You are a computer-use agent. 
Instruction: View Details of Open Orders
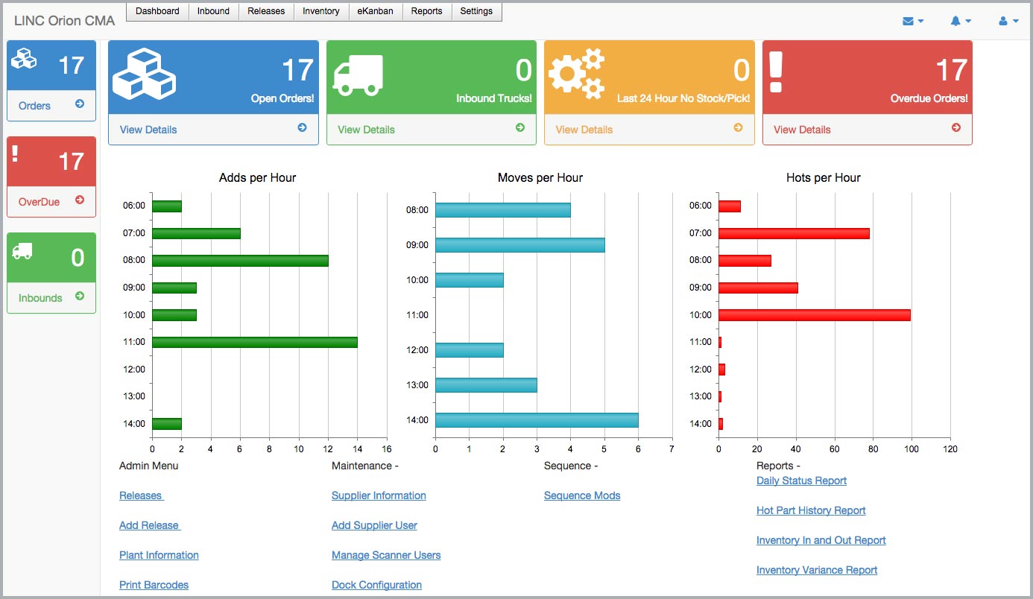(x=148, y=130)
